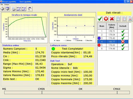Toggle include checkmark for sample 1

123,31
